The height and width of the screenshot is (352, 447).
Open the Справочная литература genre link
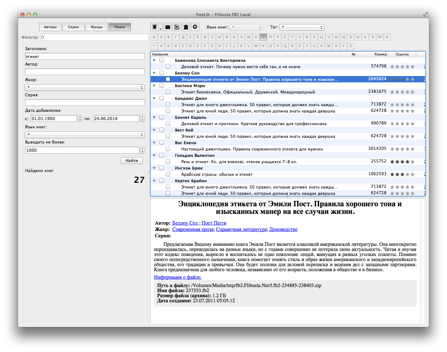coord(241,229)
